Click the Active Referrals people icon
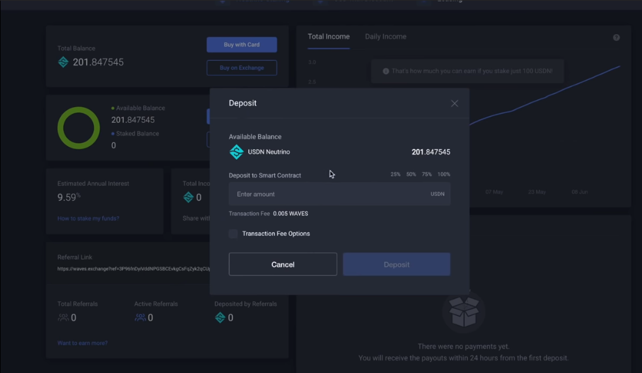 click(x=140, y=318)
